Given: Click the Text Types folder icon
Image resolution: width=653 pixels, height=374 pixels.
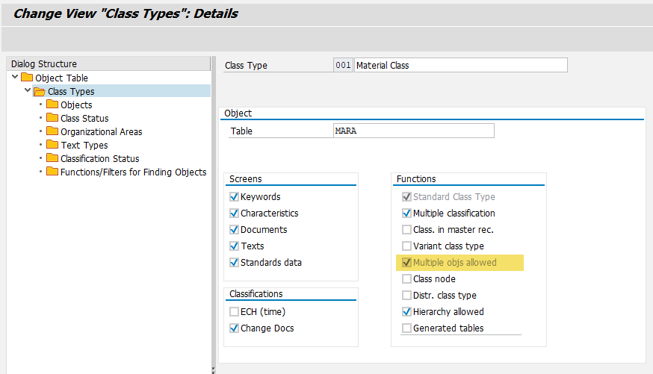Looking at the screenshot, I should 52,145.
